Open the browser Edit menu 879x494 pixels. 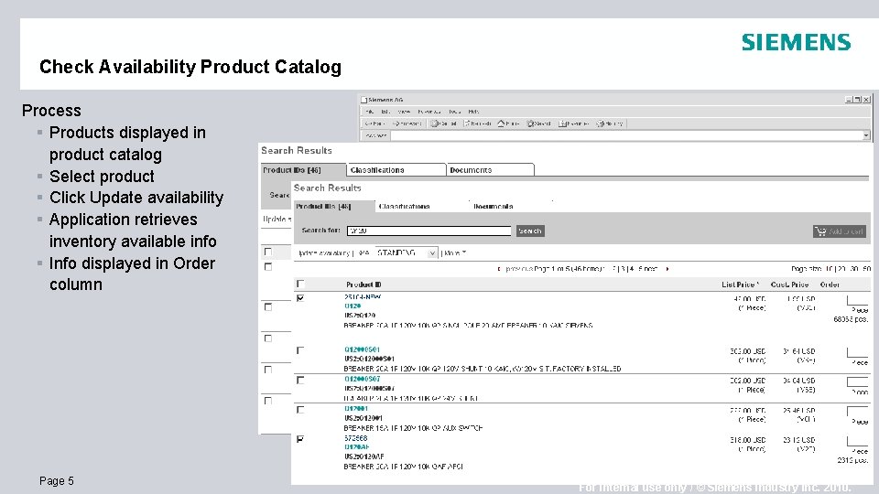pyautogui.click(x=385, y=112)
